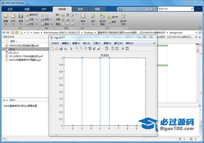Click the editor vertical scrollbar thumb
Image resolution: width=204 pixels, height=143 pixels.
197,51
